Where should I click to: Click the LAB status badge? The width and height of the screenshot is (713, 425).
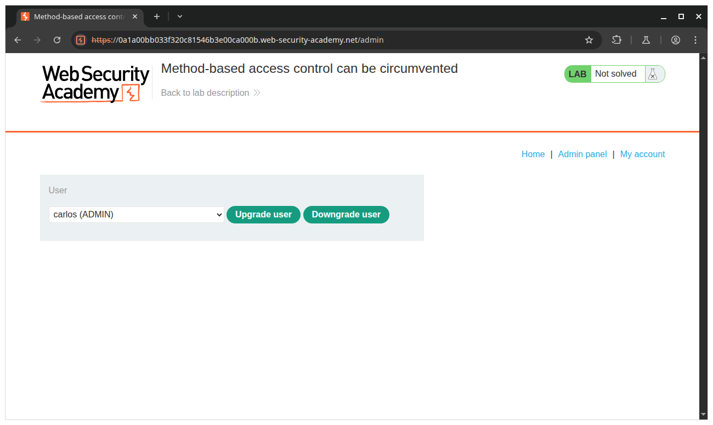click(x=577, y=73)
